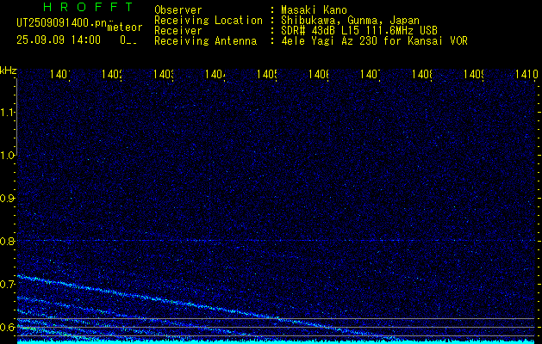Image resolution: width=542 pixels, height=344 pixels.
Task: Select the file name UT2509091400.pn
Action: [61, 23]
